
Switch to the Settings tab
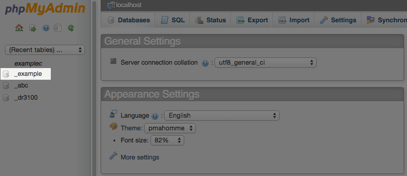338,20
